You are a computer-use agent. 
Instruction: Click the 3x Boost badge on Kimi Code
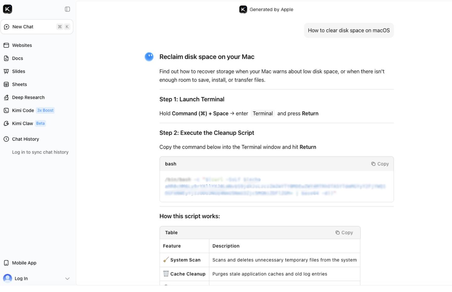point(45,110)
